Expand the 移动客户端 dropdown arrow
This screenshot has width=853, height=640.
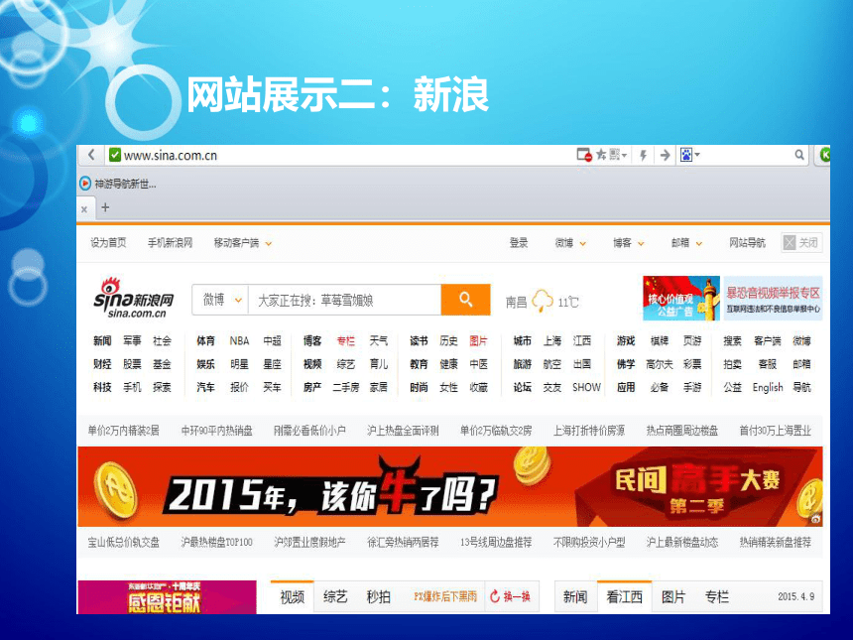pyautogui.click(x=268, y=244)
